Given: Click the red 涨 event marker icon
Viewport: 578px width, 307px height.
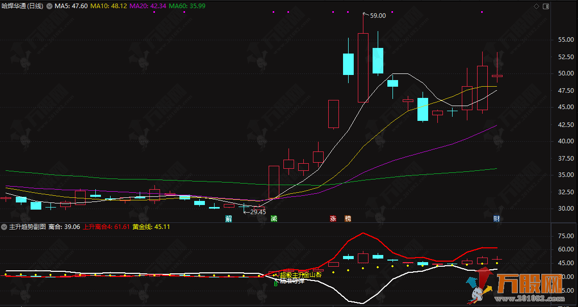Looking at the screenshot, I should pyautogui.click(x=333, y=219).
